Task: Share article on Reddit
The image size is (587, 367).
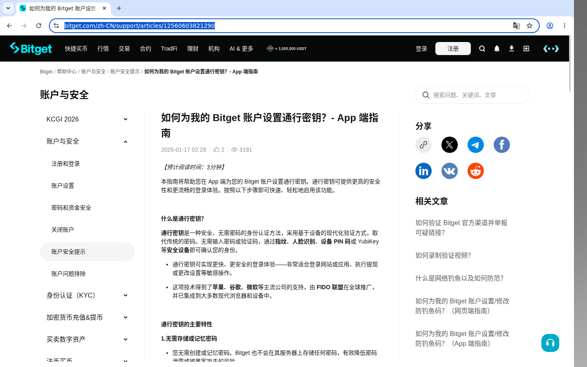Action: tap(476, 171)
